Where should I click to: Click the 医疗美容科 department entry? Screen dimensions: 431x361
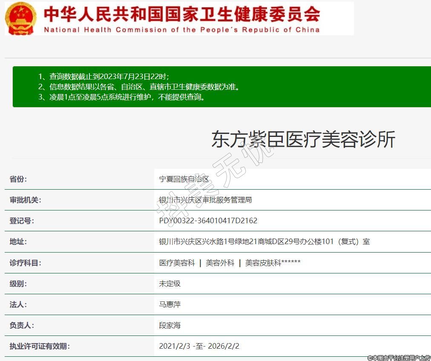[177, 263]
